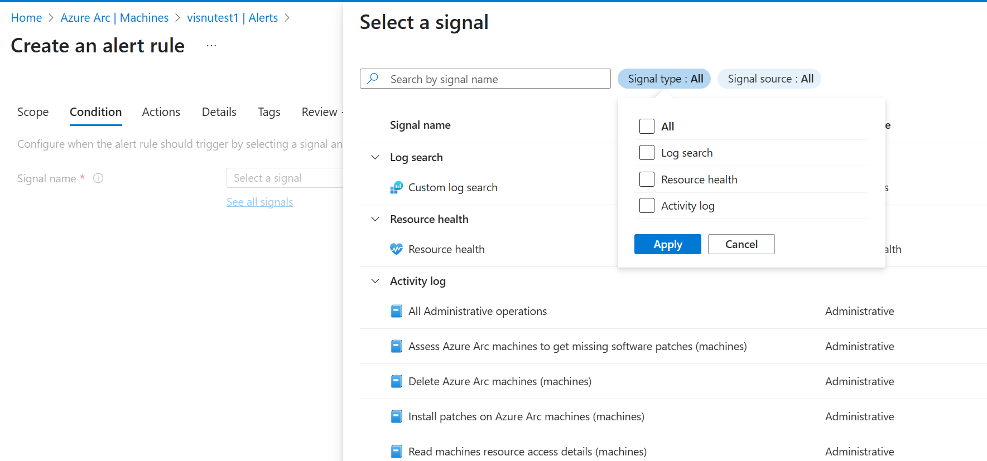Click the All Administrative operations icon

pyautogui.click(x=396, y=311)
